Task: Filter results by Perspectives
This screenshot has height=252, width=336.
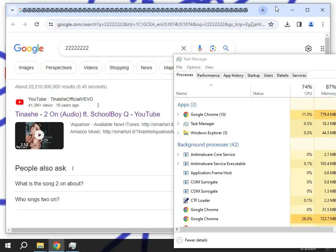Action: pos(59,68)
